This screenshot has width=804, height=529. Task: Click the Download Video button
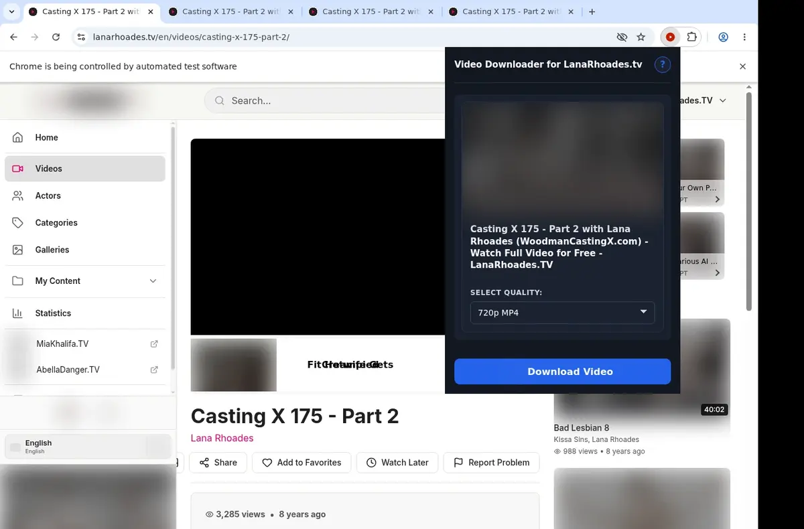(562, 372)
